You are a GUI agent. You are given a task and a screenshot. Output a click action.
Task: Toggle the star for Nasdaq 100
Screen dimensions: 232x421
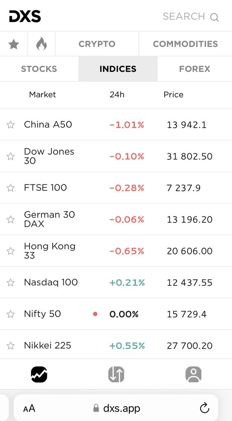11,282
